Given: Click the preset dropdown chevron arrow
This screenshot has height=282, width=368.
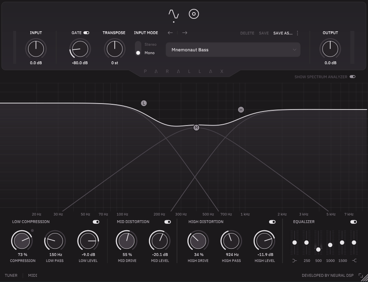Looking at the screenshot, I should click(x=294, y=50).
